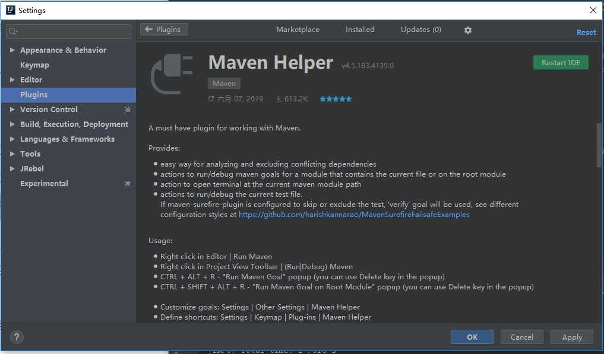Open help via the question mark icon
The height and width of the screenshot is (354, 604).
(x=17, y=337)
